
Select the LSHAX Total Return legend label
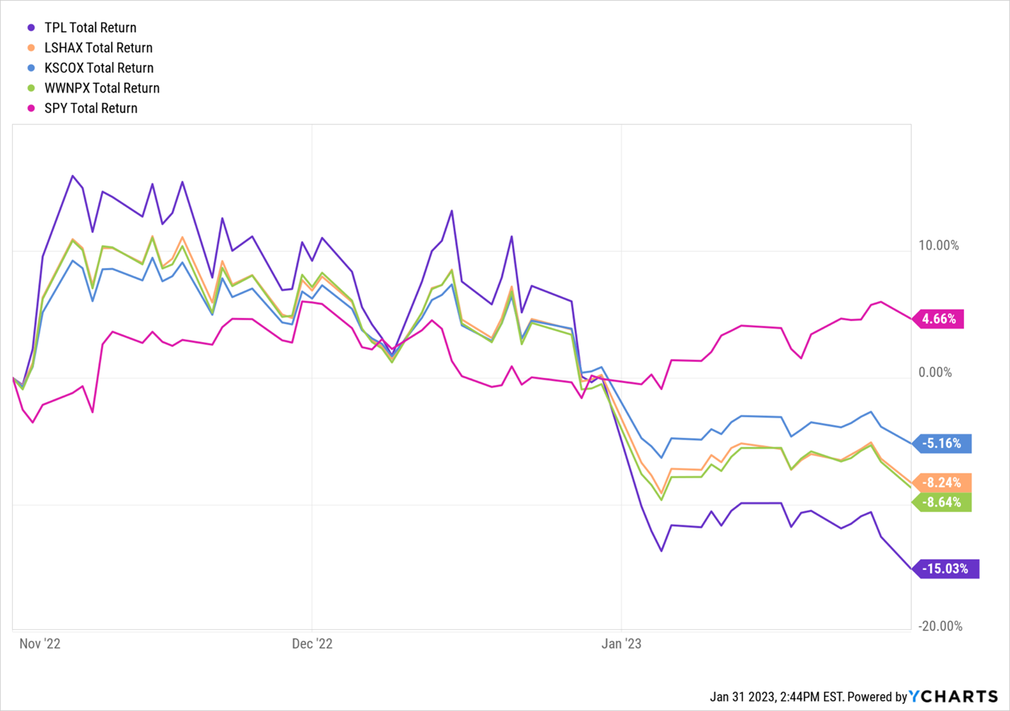98,48
